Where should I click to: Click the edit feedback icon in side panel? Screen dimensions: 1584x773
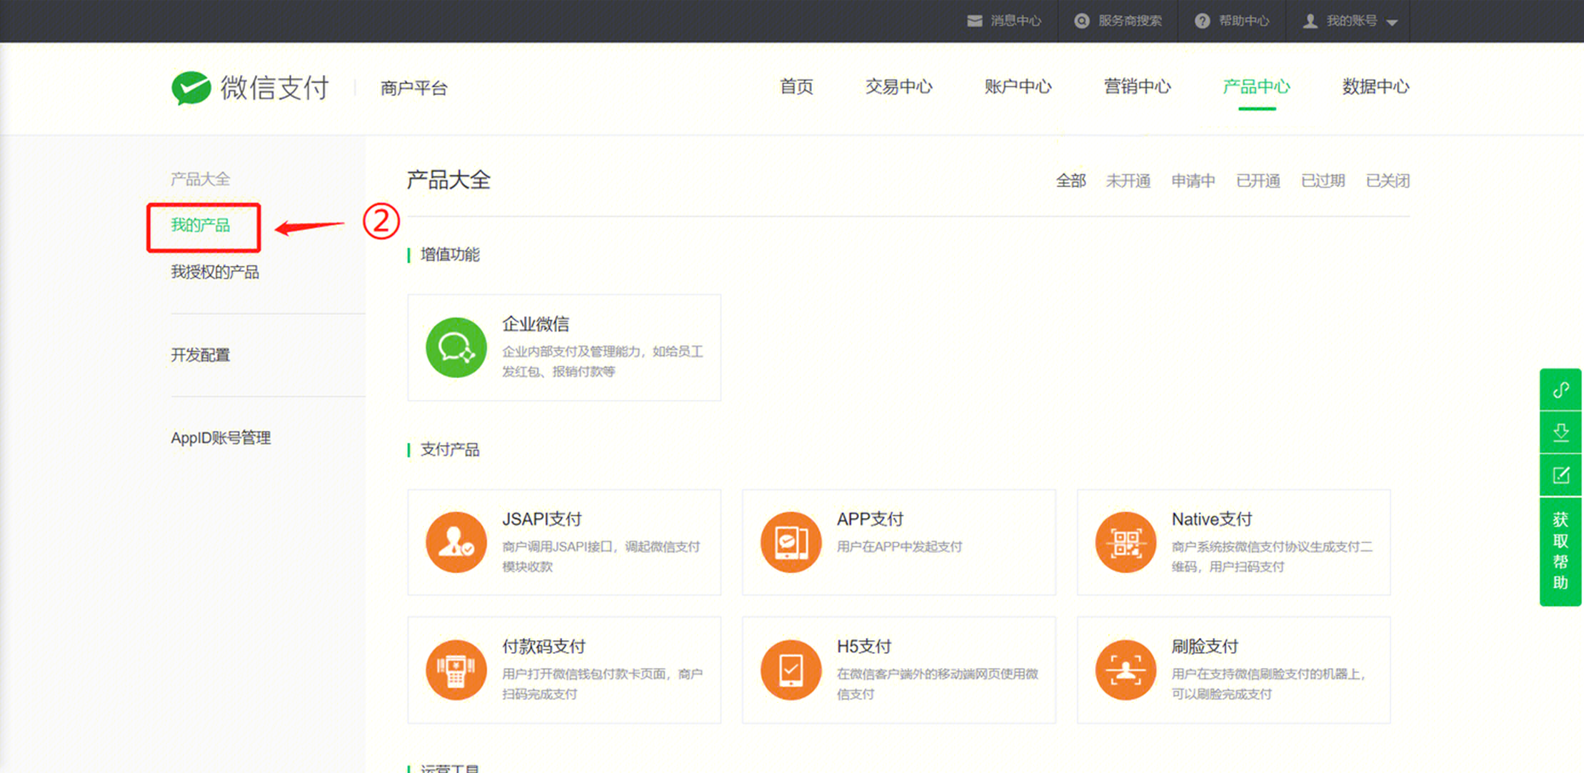[x=1561, y=475]
